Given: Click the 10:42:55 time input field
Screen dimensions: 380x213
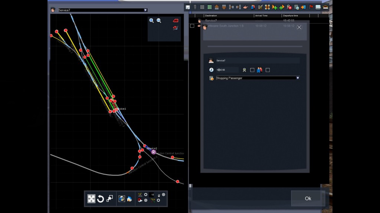Looking at the screenshot, I should tap(226, 70).
